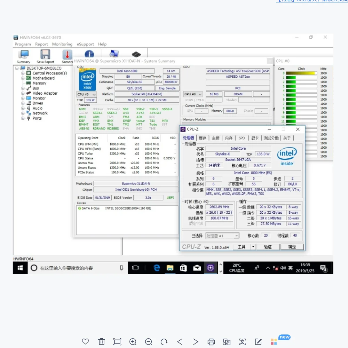Click the 验证 button in CPU-Z
Image resolution: width=348 pixels, height=348 pixels.
[x=268, y=247]
